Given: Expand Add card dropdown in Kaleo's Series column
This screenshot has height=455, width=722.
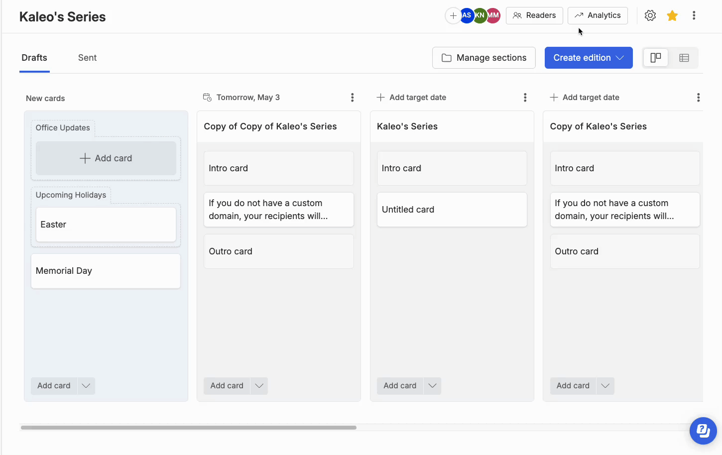Looking at the screenshot, I should (x=432, y=386).
